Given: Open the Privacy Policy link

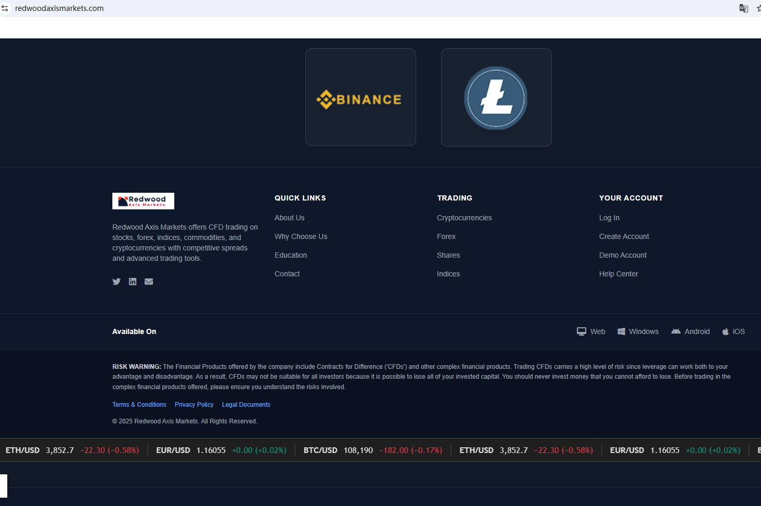Looking at the screenshot, I should tap(194, 405).
